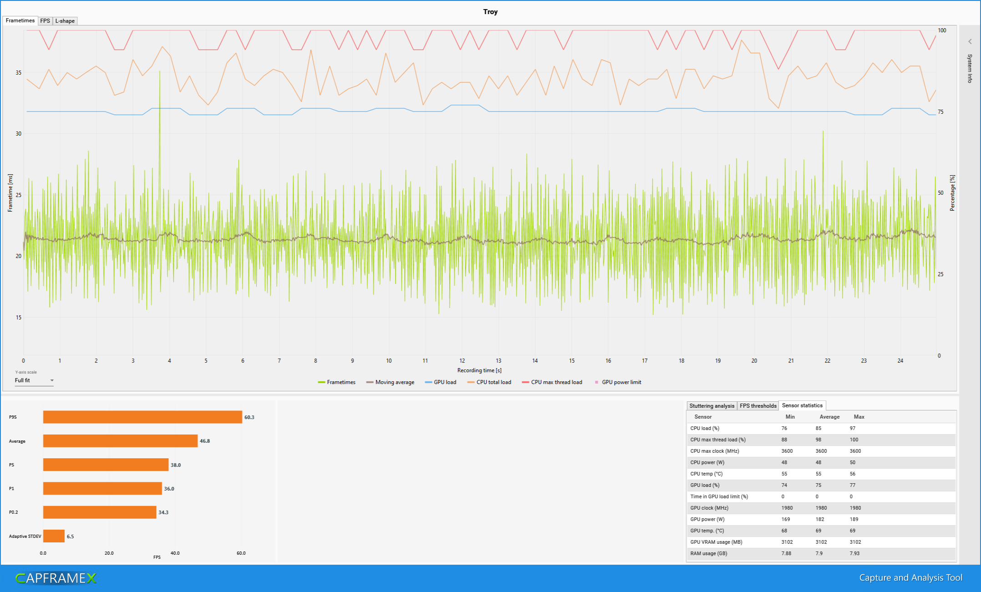Image resolution: width=981 pixels, height=592 pixels.
Task: Click the red CPU max thread load legend marker
Action: (525, 382)
